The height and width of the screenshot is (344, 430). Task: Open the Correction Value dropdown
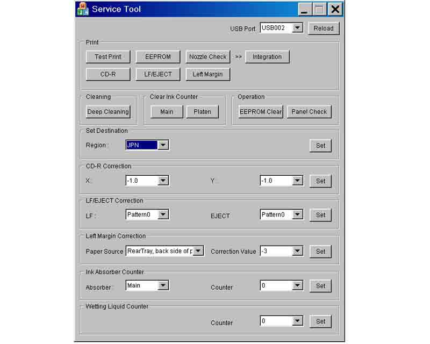(x=281, y=251)
